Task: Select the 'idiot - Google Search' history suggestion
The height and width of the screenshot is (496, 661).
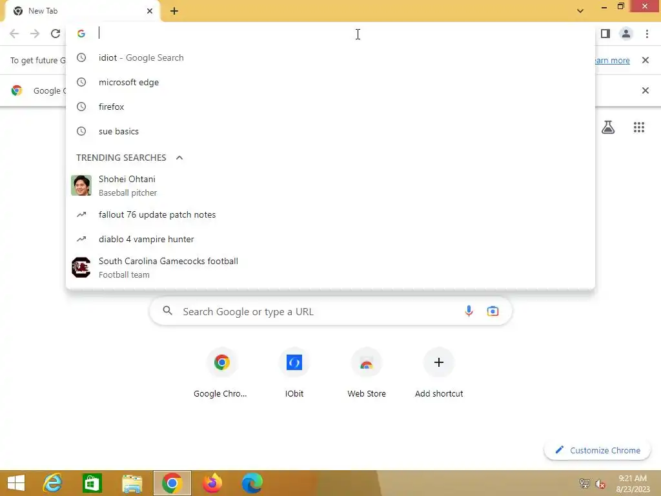Action: pos(330,57)
